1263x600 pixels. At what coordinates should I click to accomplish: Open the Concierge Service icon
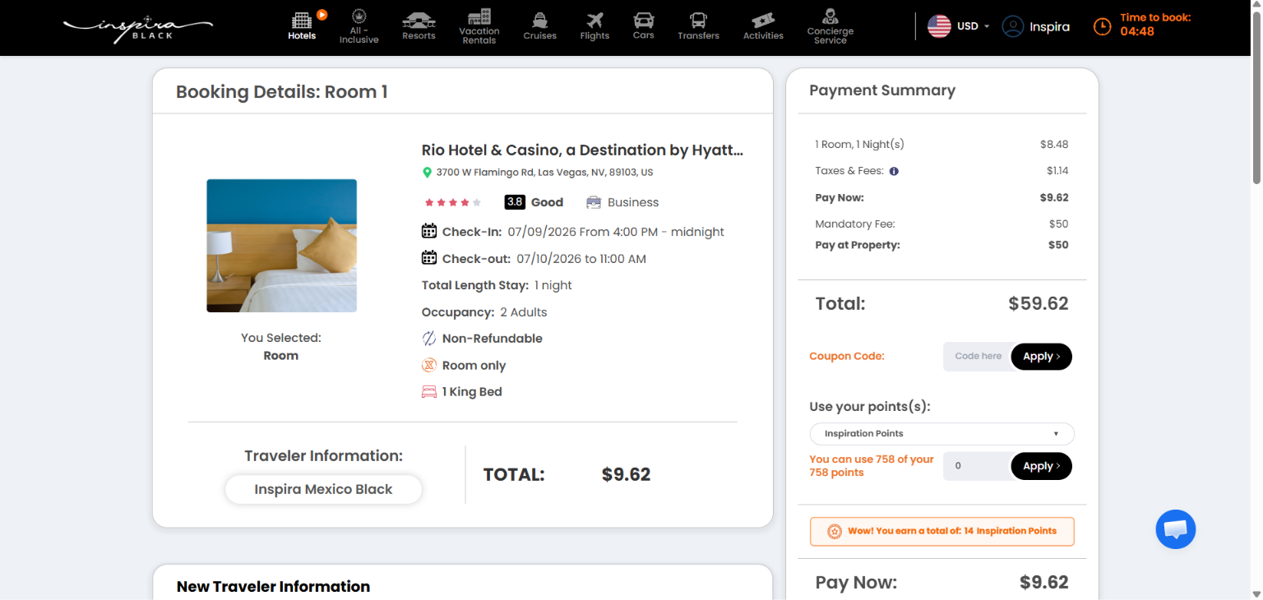click(830, 16)
